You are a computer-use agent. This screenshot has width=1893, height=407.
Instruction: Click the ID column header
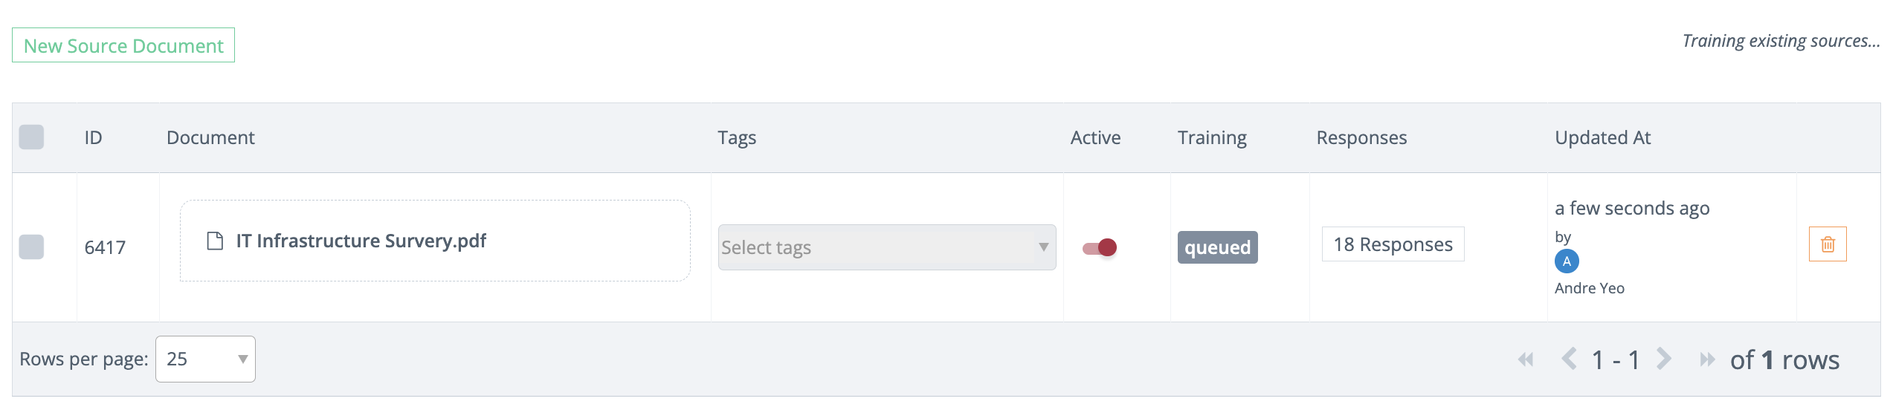pyautogui.click(x=93, y=138)
